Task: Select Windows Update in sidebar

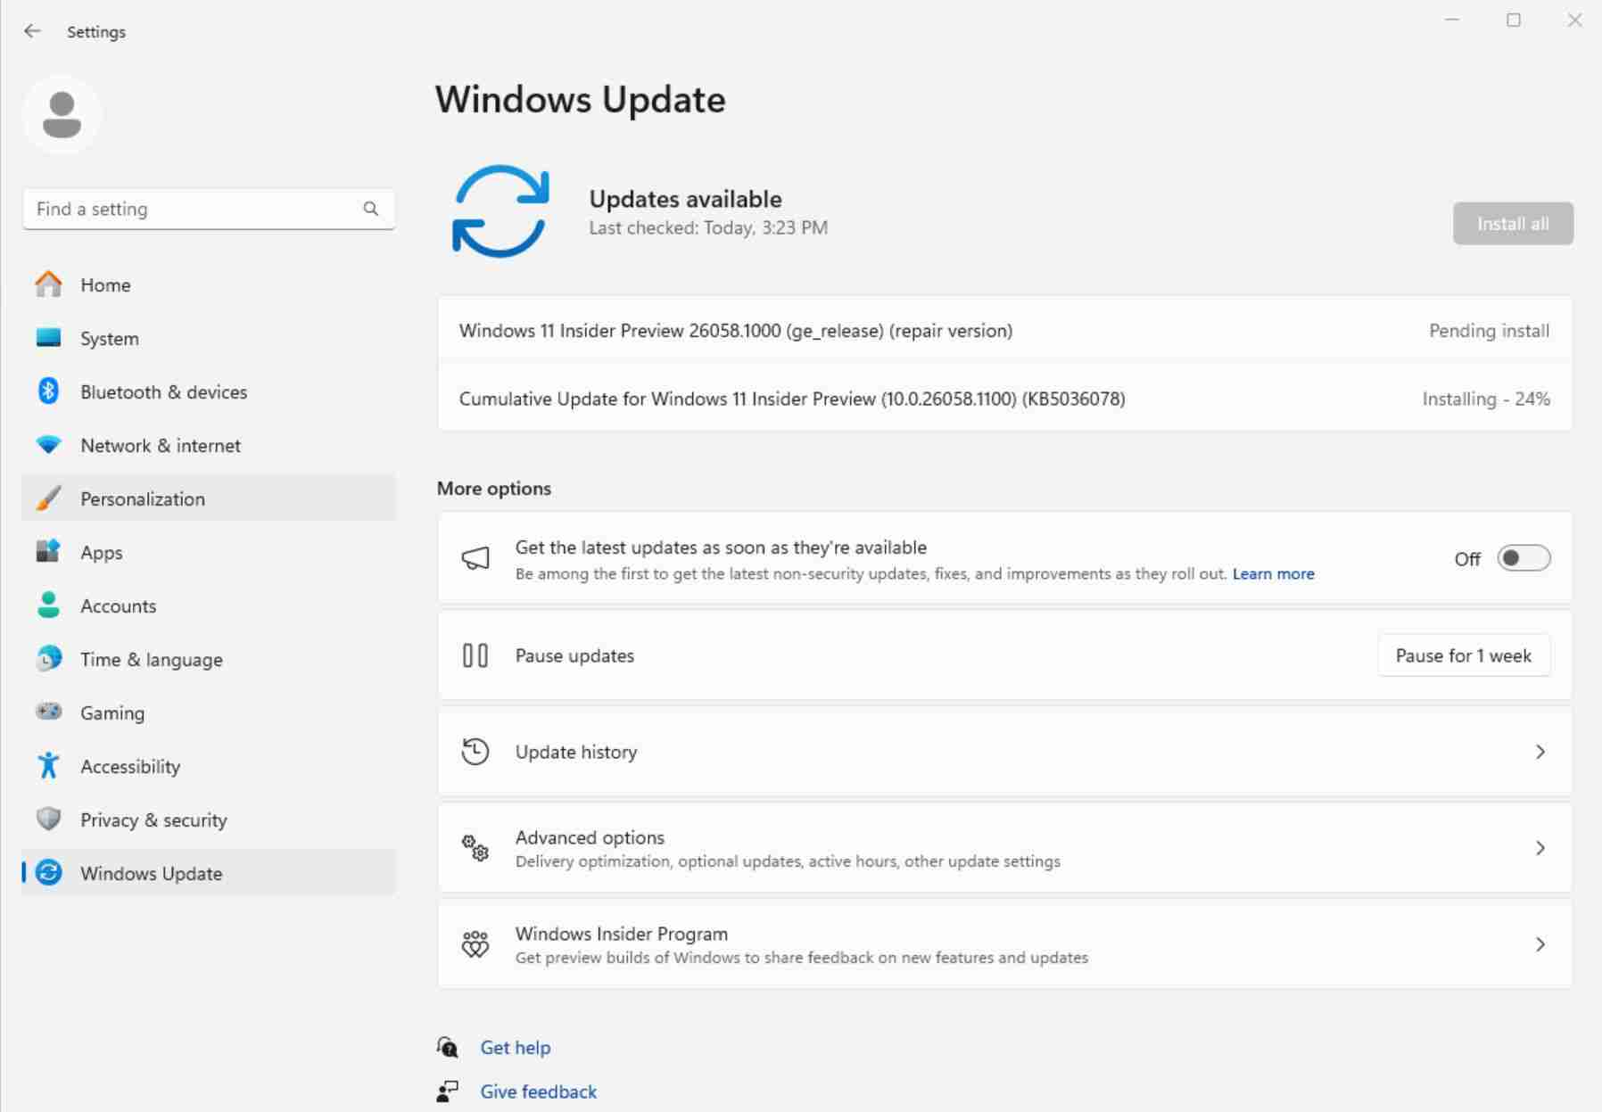Action: click(x=152, y=874)
